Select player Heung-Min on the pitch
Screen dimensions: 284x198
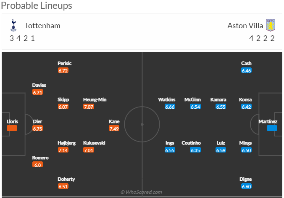(x=95, y=99)
